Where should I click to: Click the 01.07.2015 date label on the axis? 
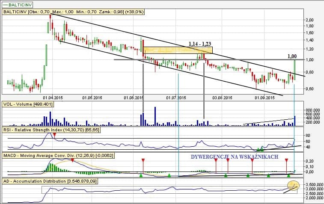[176, 98]
